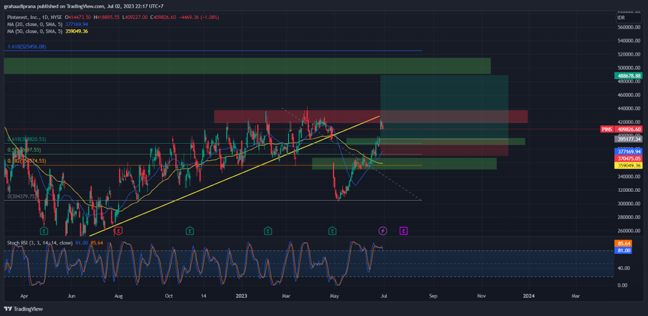648x316 pixels.
Task: Click the 2023 label on time axis
Action: [x=241, y=296]
